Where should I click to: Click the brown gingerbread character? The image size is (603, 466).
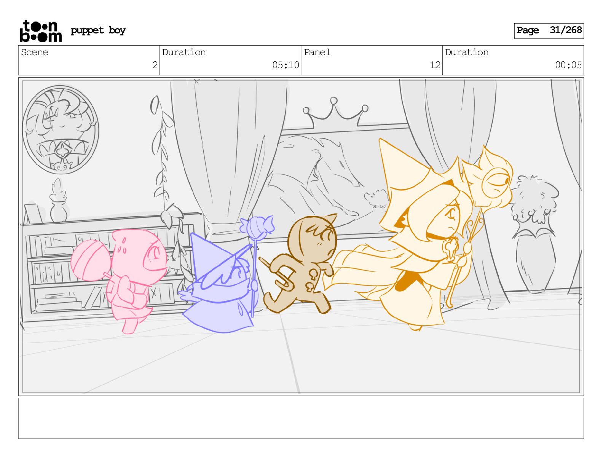pos(301,265)
